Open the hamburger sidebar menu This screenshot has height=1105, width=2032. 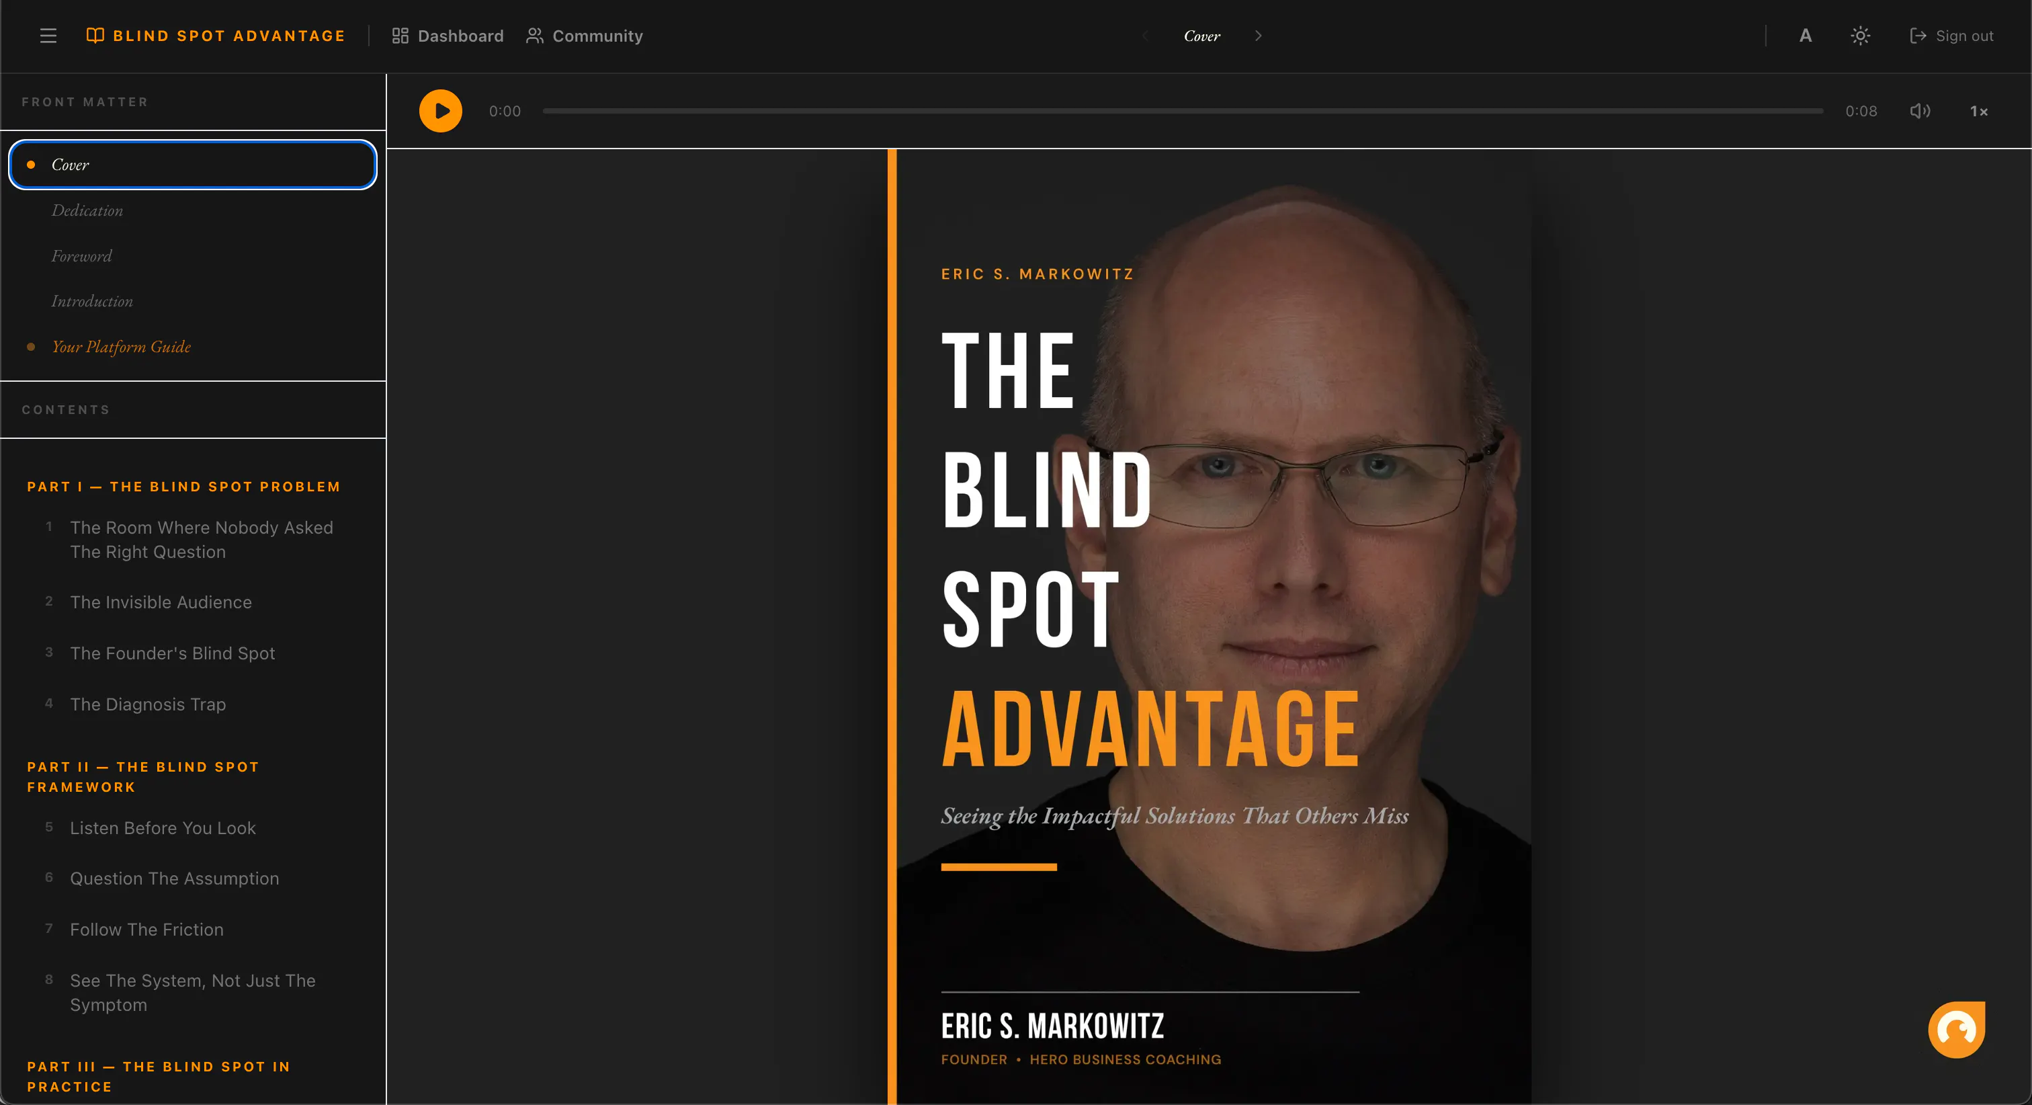[48, 36]
